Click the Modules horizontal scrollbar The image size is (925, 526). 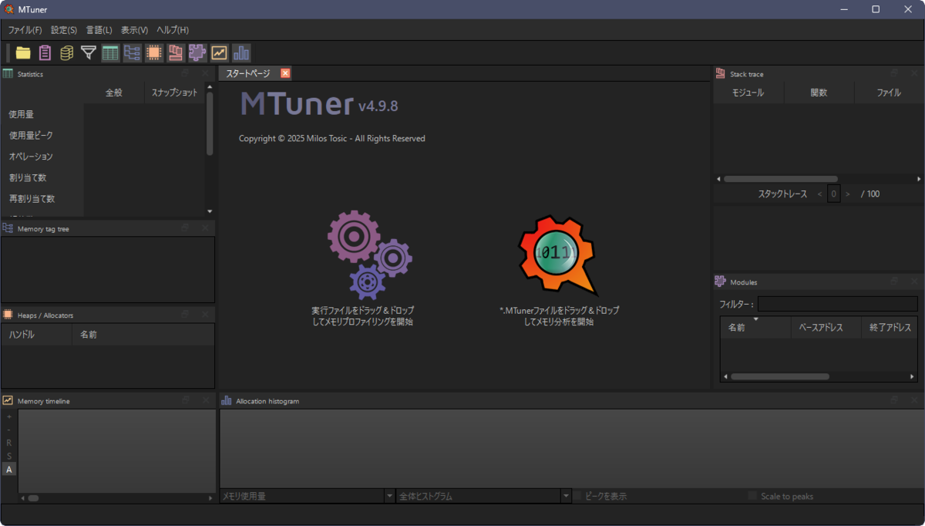[780, 376]
